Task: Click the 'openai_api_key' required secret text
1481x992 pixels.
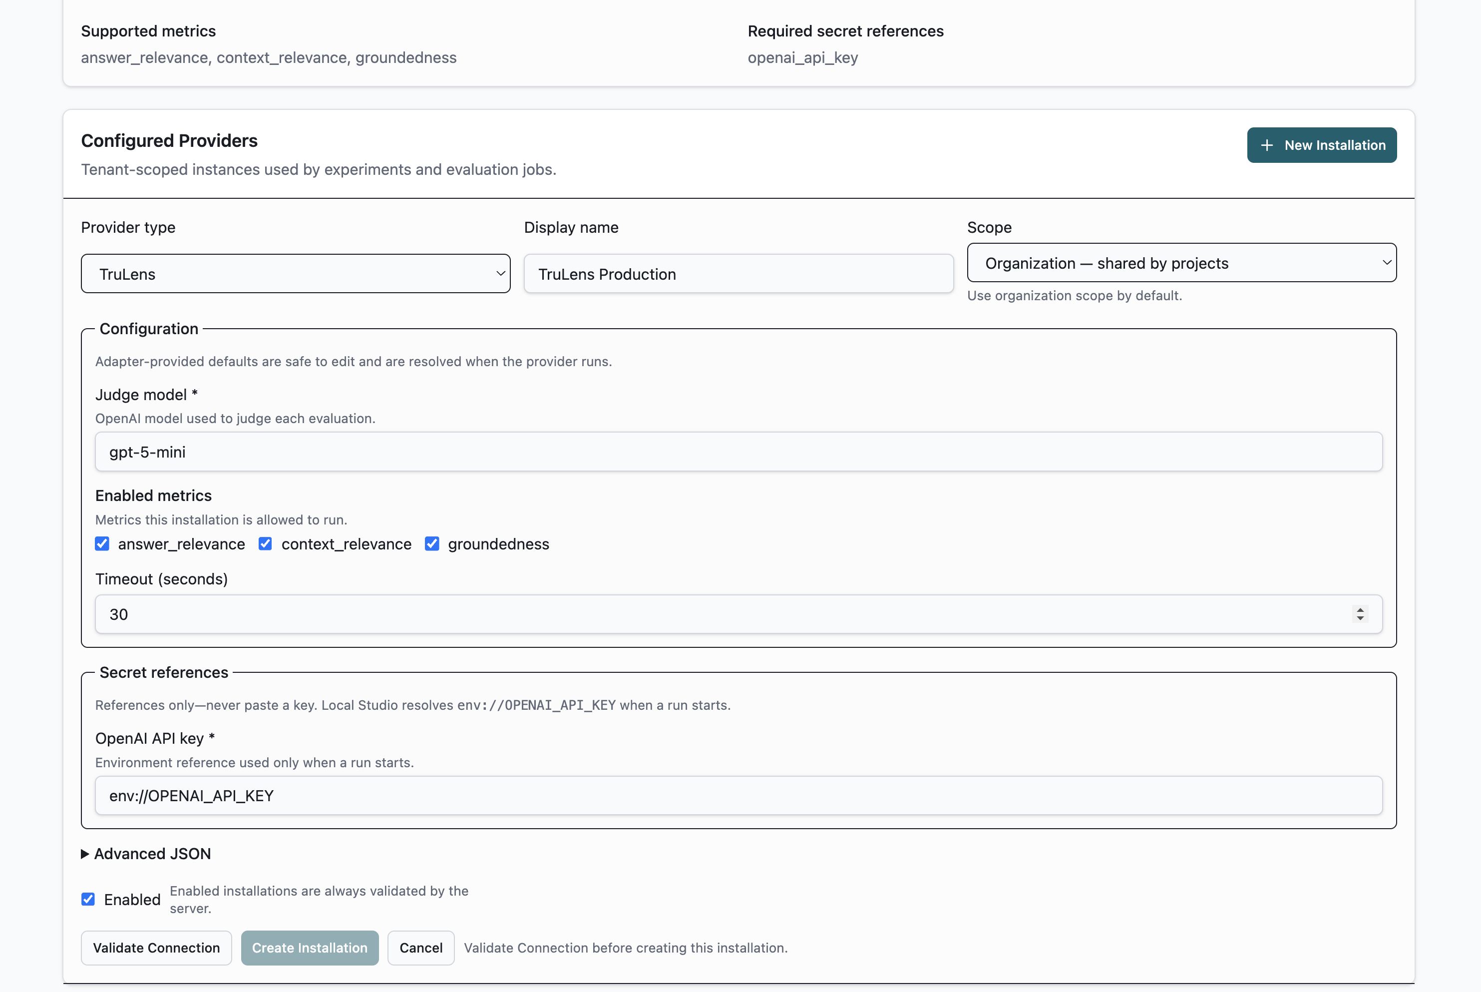Action: (802, 57)
